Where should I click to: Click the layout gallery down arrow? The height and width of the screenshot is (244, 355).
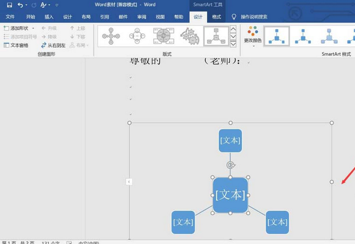pos(233,37)
